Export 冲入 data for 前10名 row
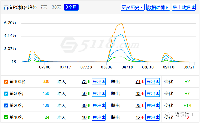Screen dimensions: 200x123 click(x=99, y=117)
